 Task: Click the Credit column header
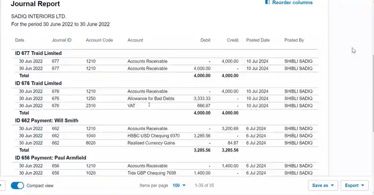(x=232, y=40)
